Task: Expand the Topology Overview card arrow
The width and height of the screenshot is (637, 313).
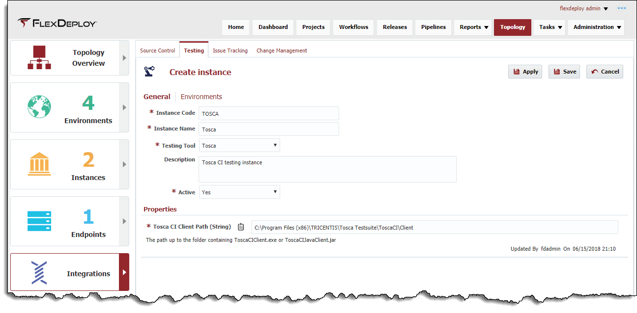Action: [124, 58]
